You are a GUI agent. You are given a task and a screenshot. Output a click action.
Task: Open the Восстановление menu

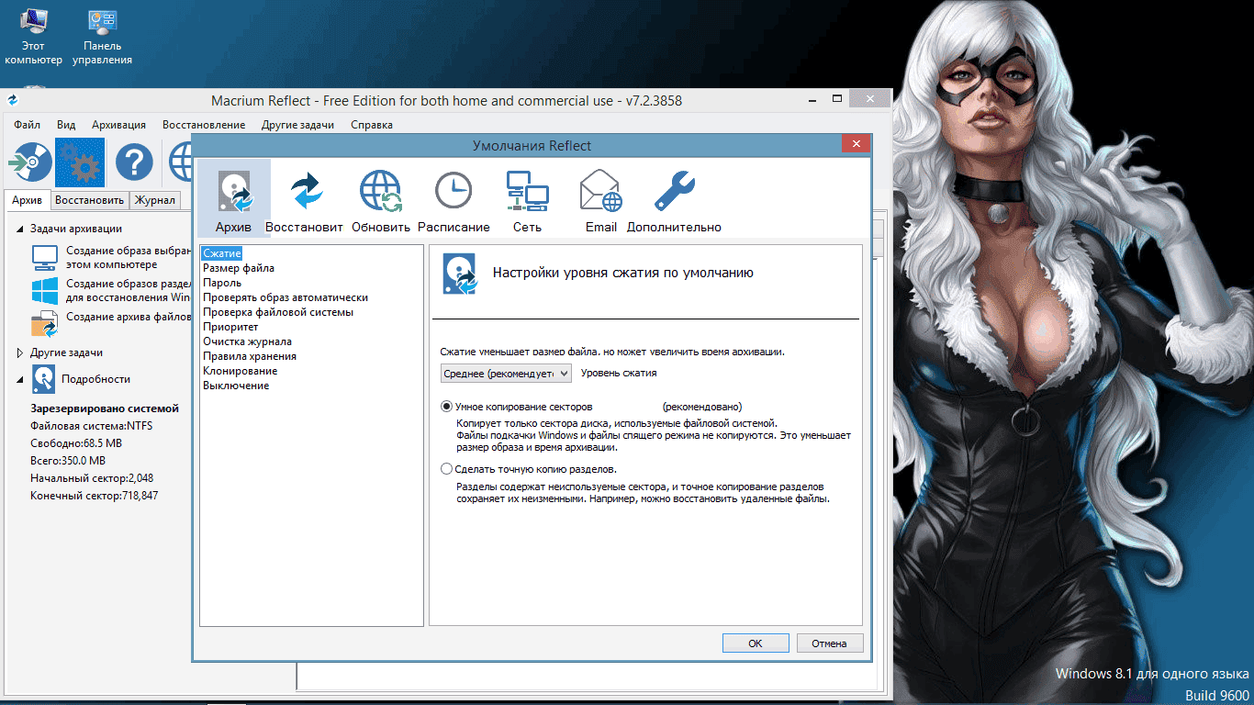[x=204, y=125]
